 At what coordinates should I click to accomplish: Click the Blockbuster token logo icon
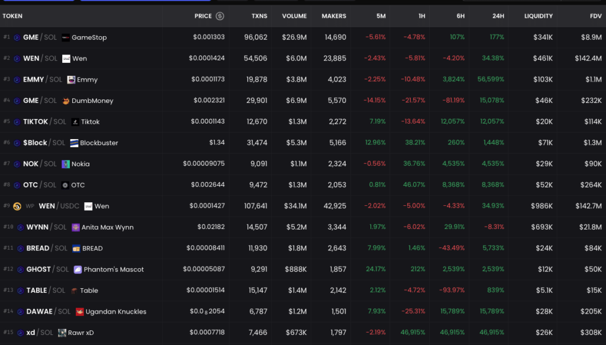75,143
